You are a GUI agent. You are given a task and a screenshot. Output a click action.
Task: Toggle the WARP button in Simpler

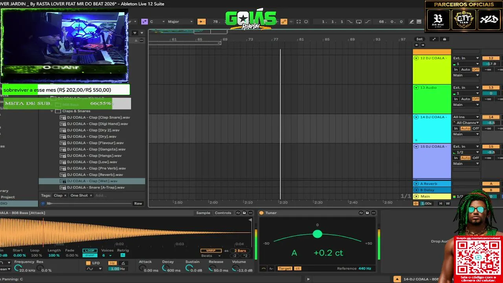click(x=211, y=250)
